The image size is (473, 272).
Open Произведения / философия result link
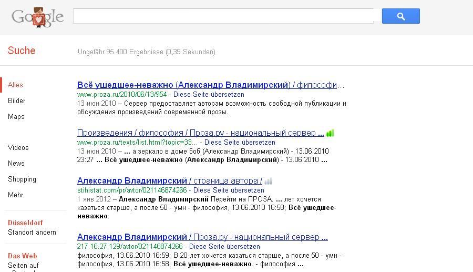tap(201, 133)
